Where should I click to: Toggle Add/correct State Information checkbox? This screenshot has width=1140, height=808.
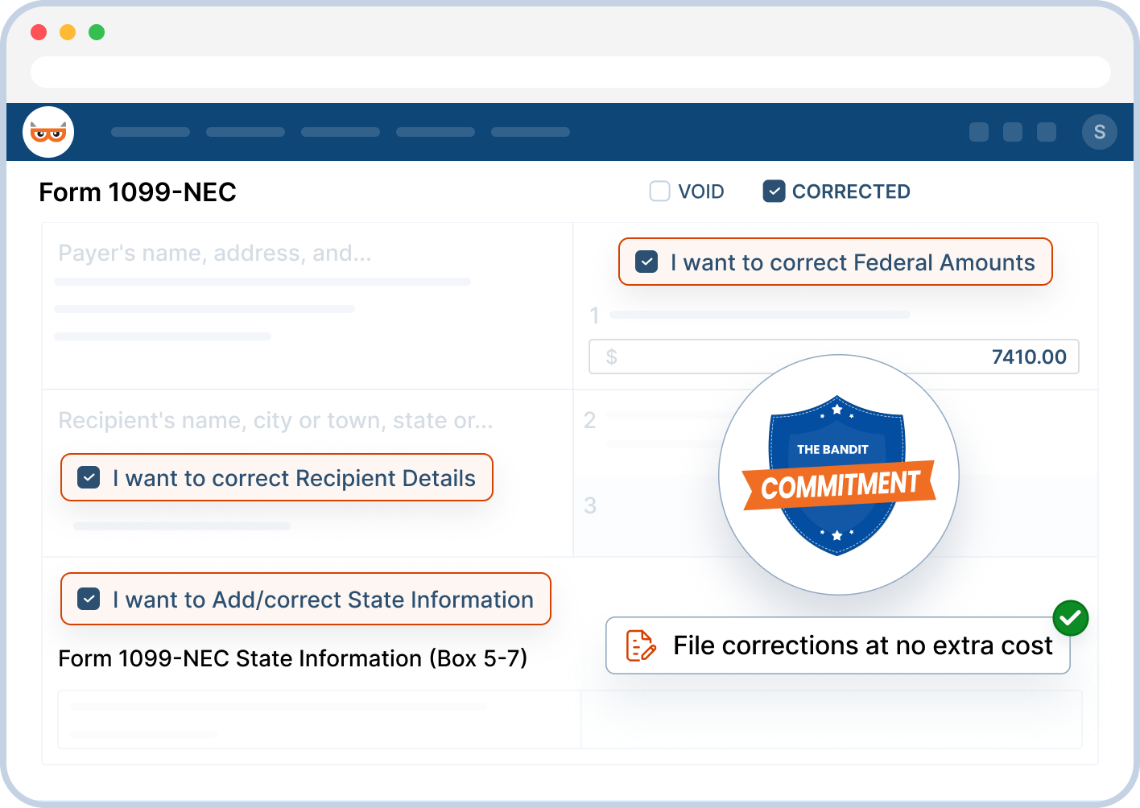point(89,600)
